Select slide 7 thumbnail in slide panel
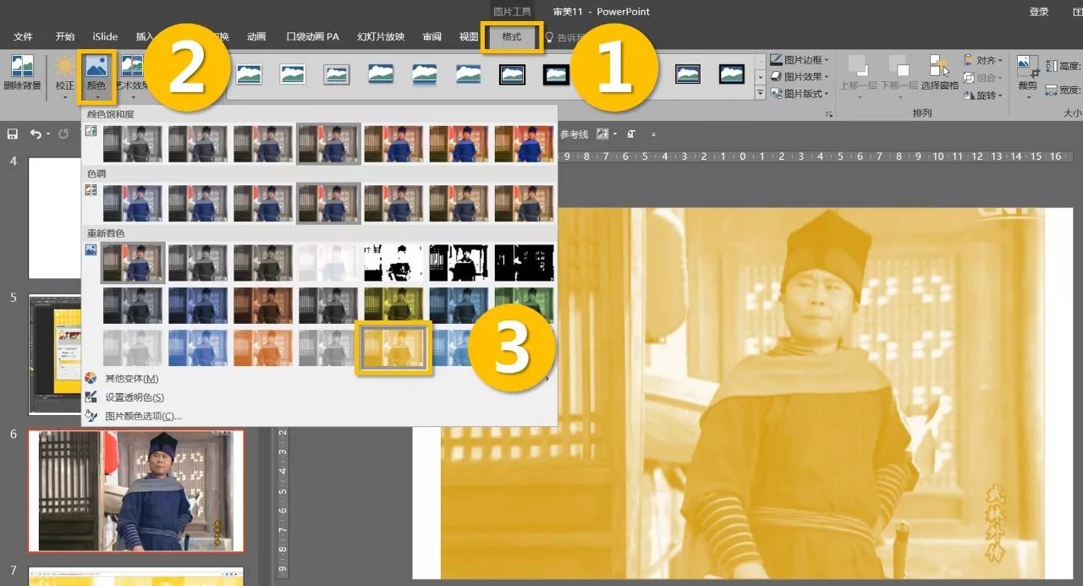This screenshot has height=586, width=1083. pos(136,577)
